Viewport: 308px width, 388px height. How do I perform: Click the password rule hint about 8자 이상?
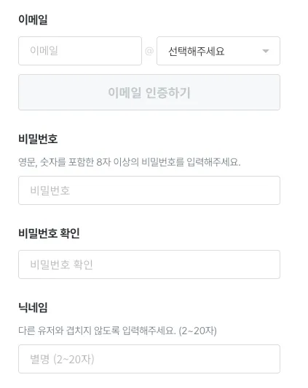click(x=130, y=162)
